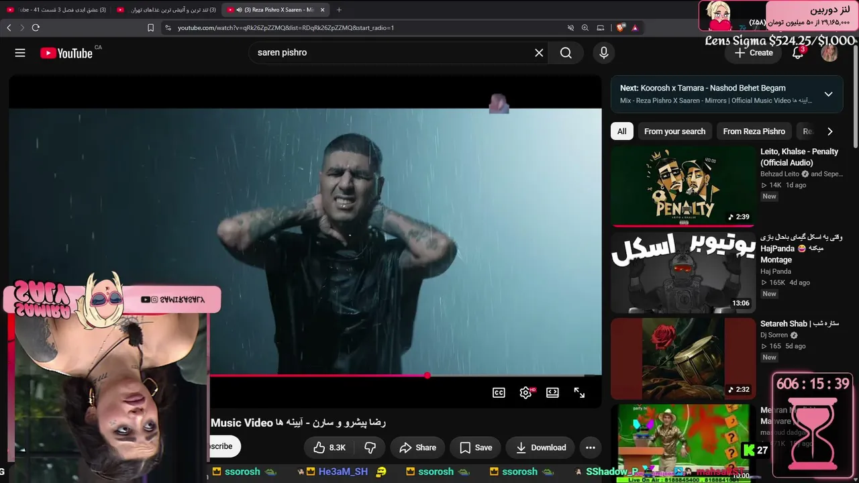
Task: Go back in the browser
Action: pyautogui.click(x=9, y=28)
